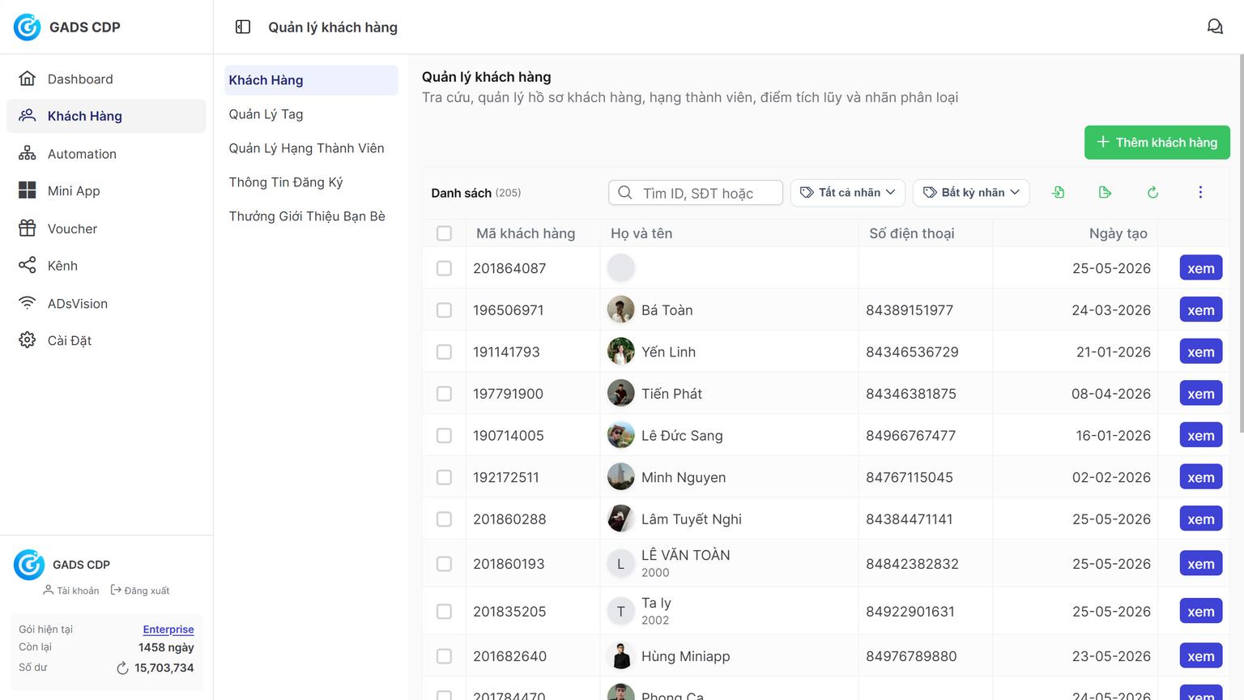Check the box for Hùng Miniapp
Image resolution: width=1244 pixels, height=700 pixels.
point(444,656)
